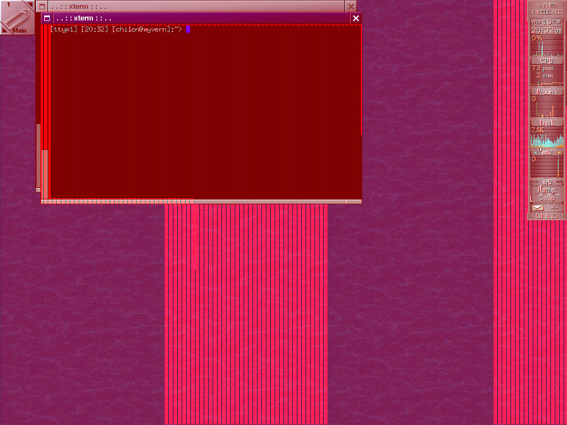
Task: Close the background xterm window
Action: [350, 6]
